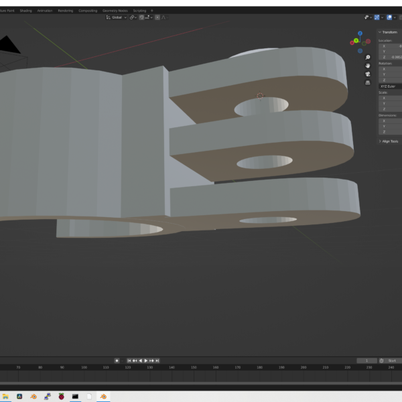Toggle the camera view icon
Screen dimensions: 402x402
[368, 74]
